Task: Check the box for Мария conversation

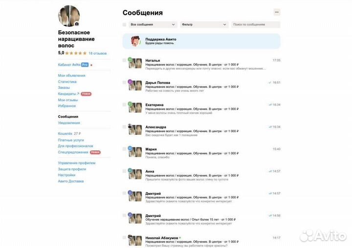Action: tap(124, 149)
